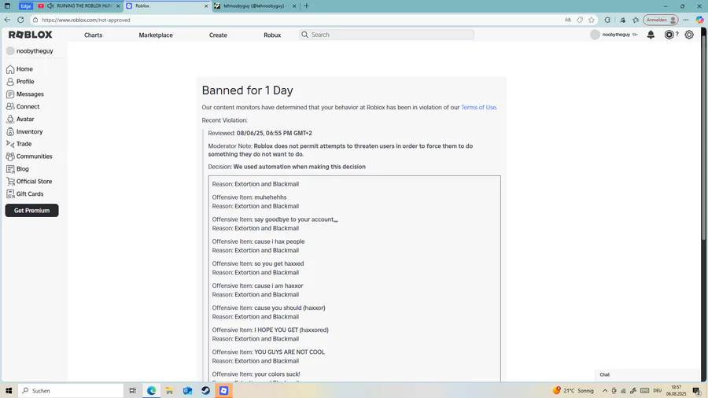Click noobytheguy username in the sidebar

click(x=35, y=51)
